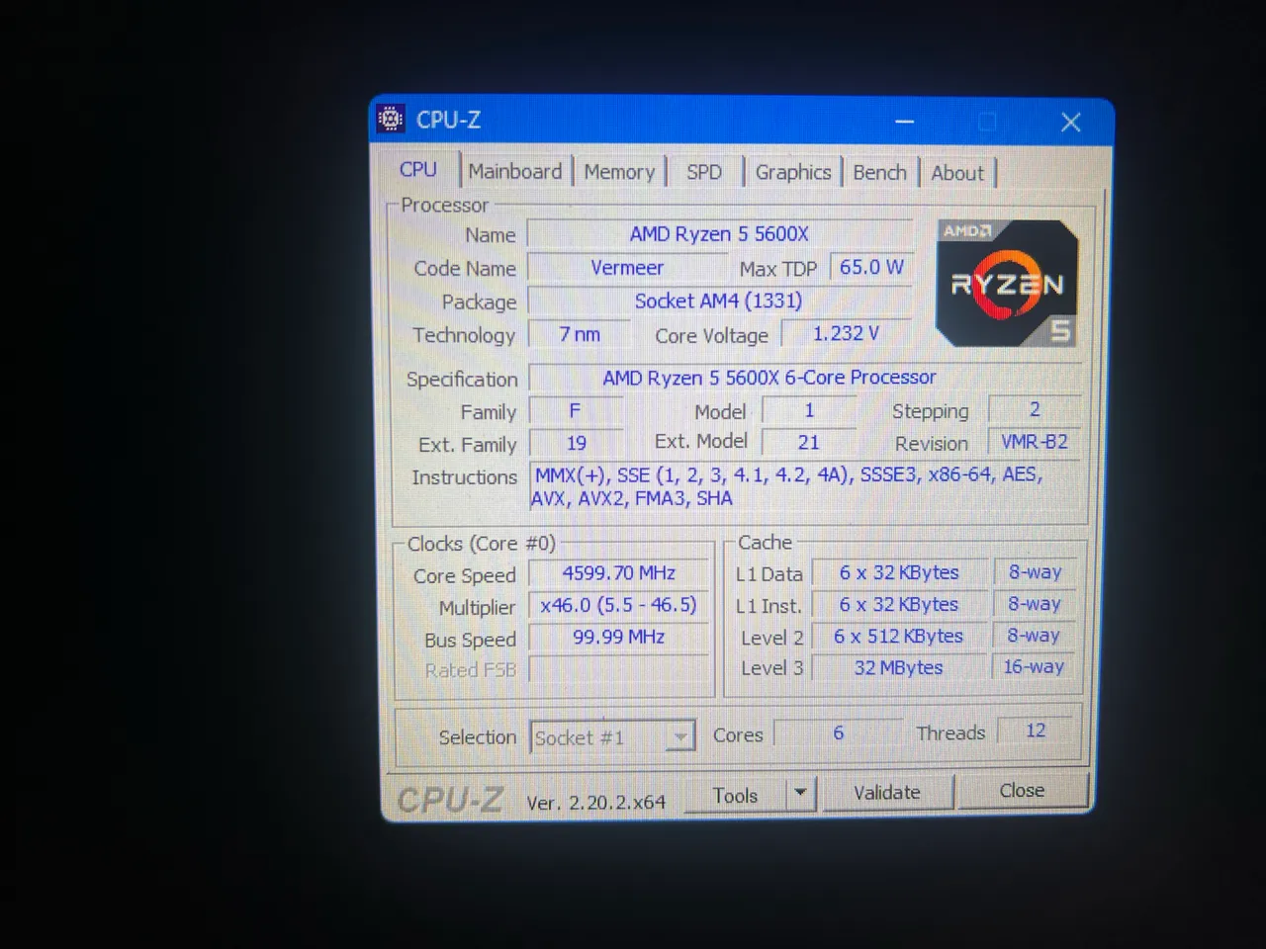Expand the Socket #1 selection combo box
Screen dimensions: 1266x949
tap(612, 737)
